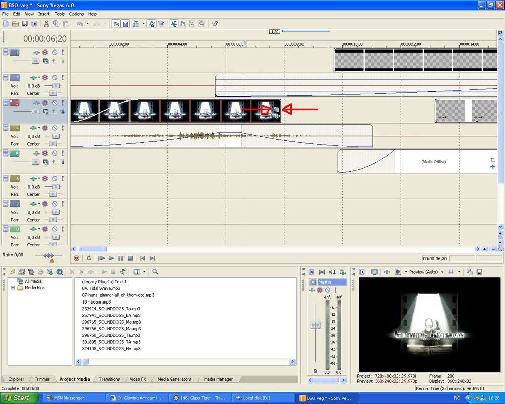Open the Insert menu
The image size is (505, 404).
point(44,14)
